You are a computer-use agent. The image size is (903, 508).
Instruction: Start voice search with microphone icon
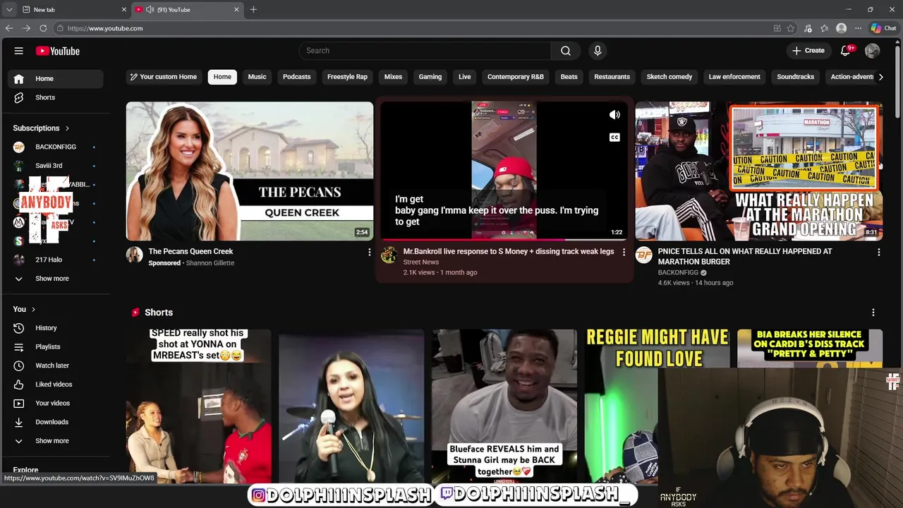click(598, 51)
